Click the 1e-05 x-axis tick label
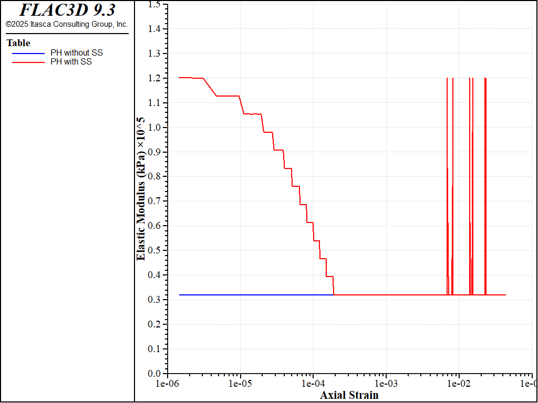Viewport: 538px width, 403px height. coord(240,384)
